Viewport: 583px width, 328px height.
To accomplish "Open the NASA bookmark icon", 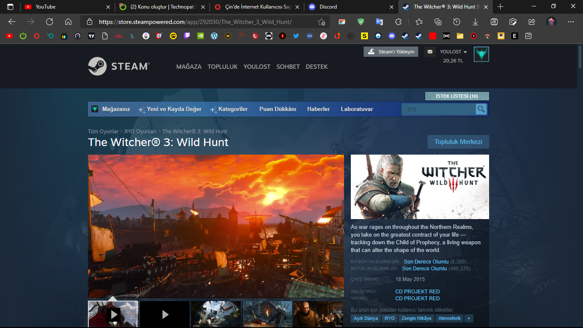I will pyautogui.click(x=310, y=36).
